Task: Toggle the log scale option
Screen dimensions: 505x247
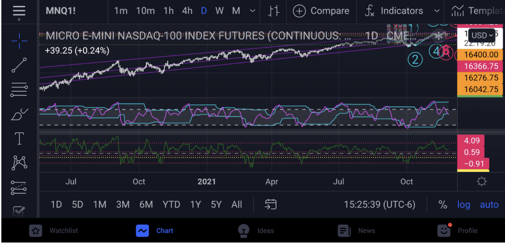Action: (464, 205)
